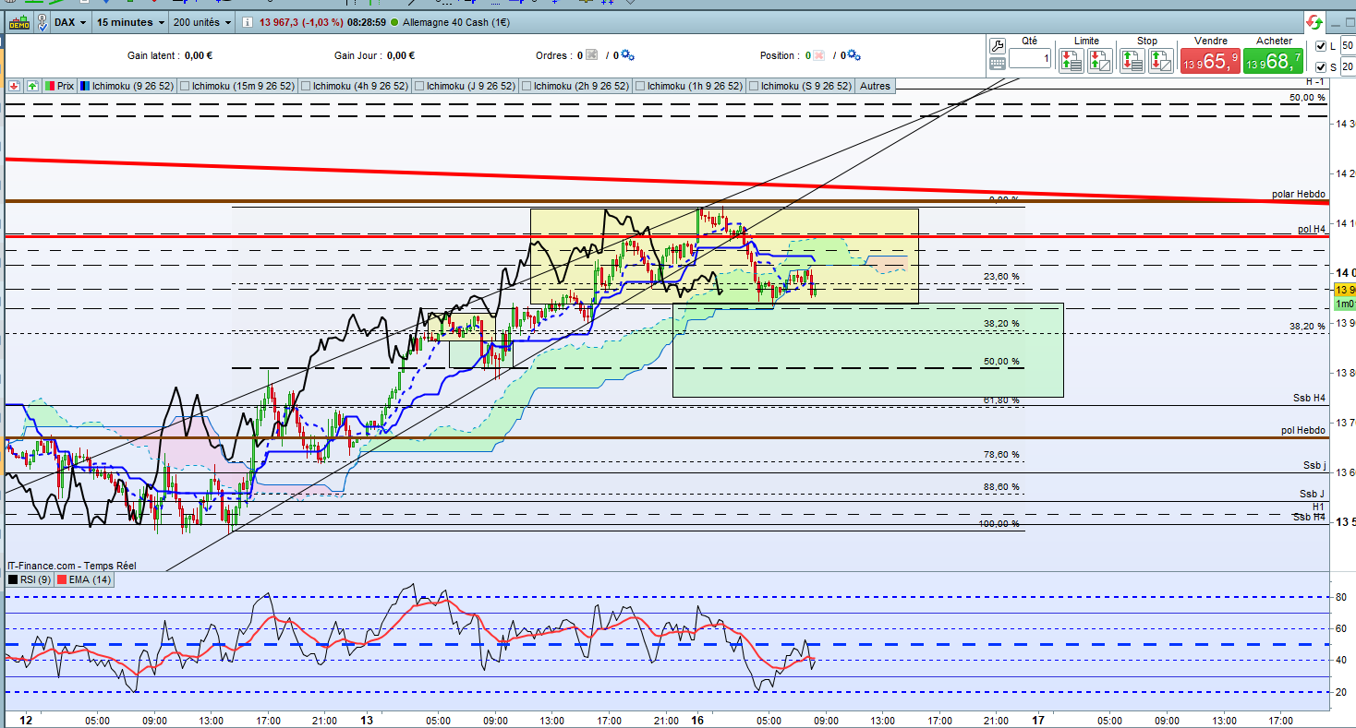The image size is (1356, 728).
Task: Toggle the S checkbox
Action: [1320, 66]
